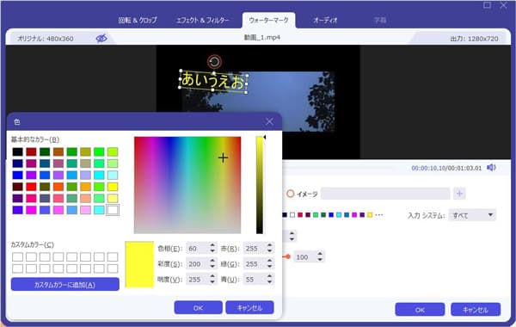Click the saturation (S) input field
Viewport: 516px width, 327px height.
click(x=197, y=264)
